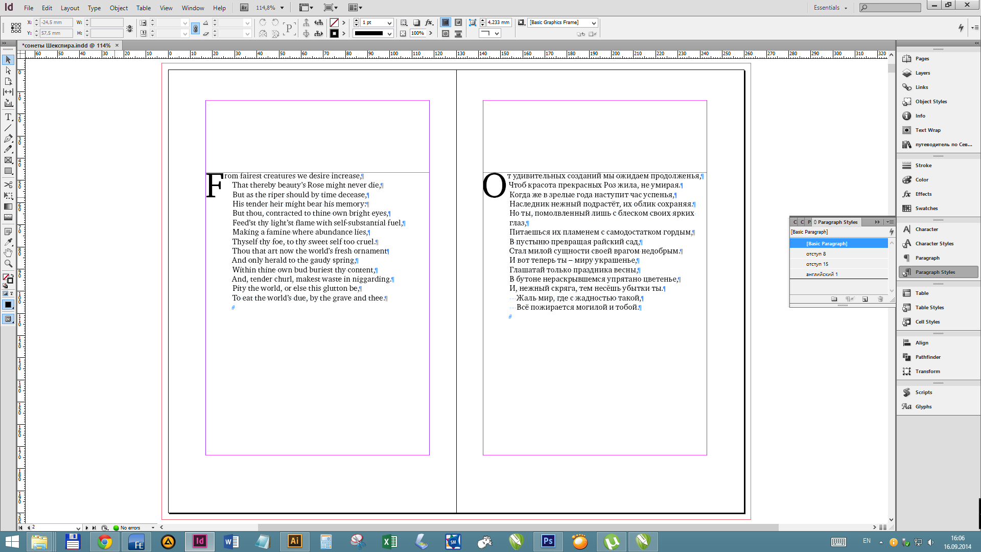Toggle No text wrap button in control bar
The image size is (981, 552).
click(446, 22)
